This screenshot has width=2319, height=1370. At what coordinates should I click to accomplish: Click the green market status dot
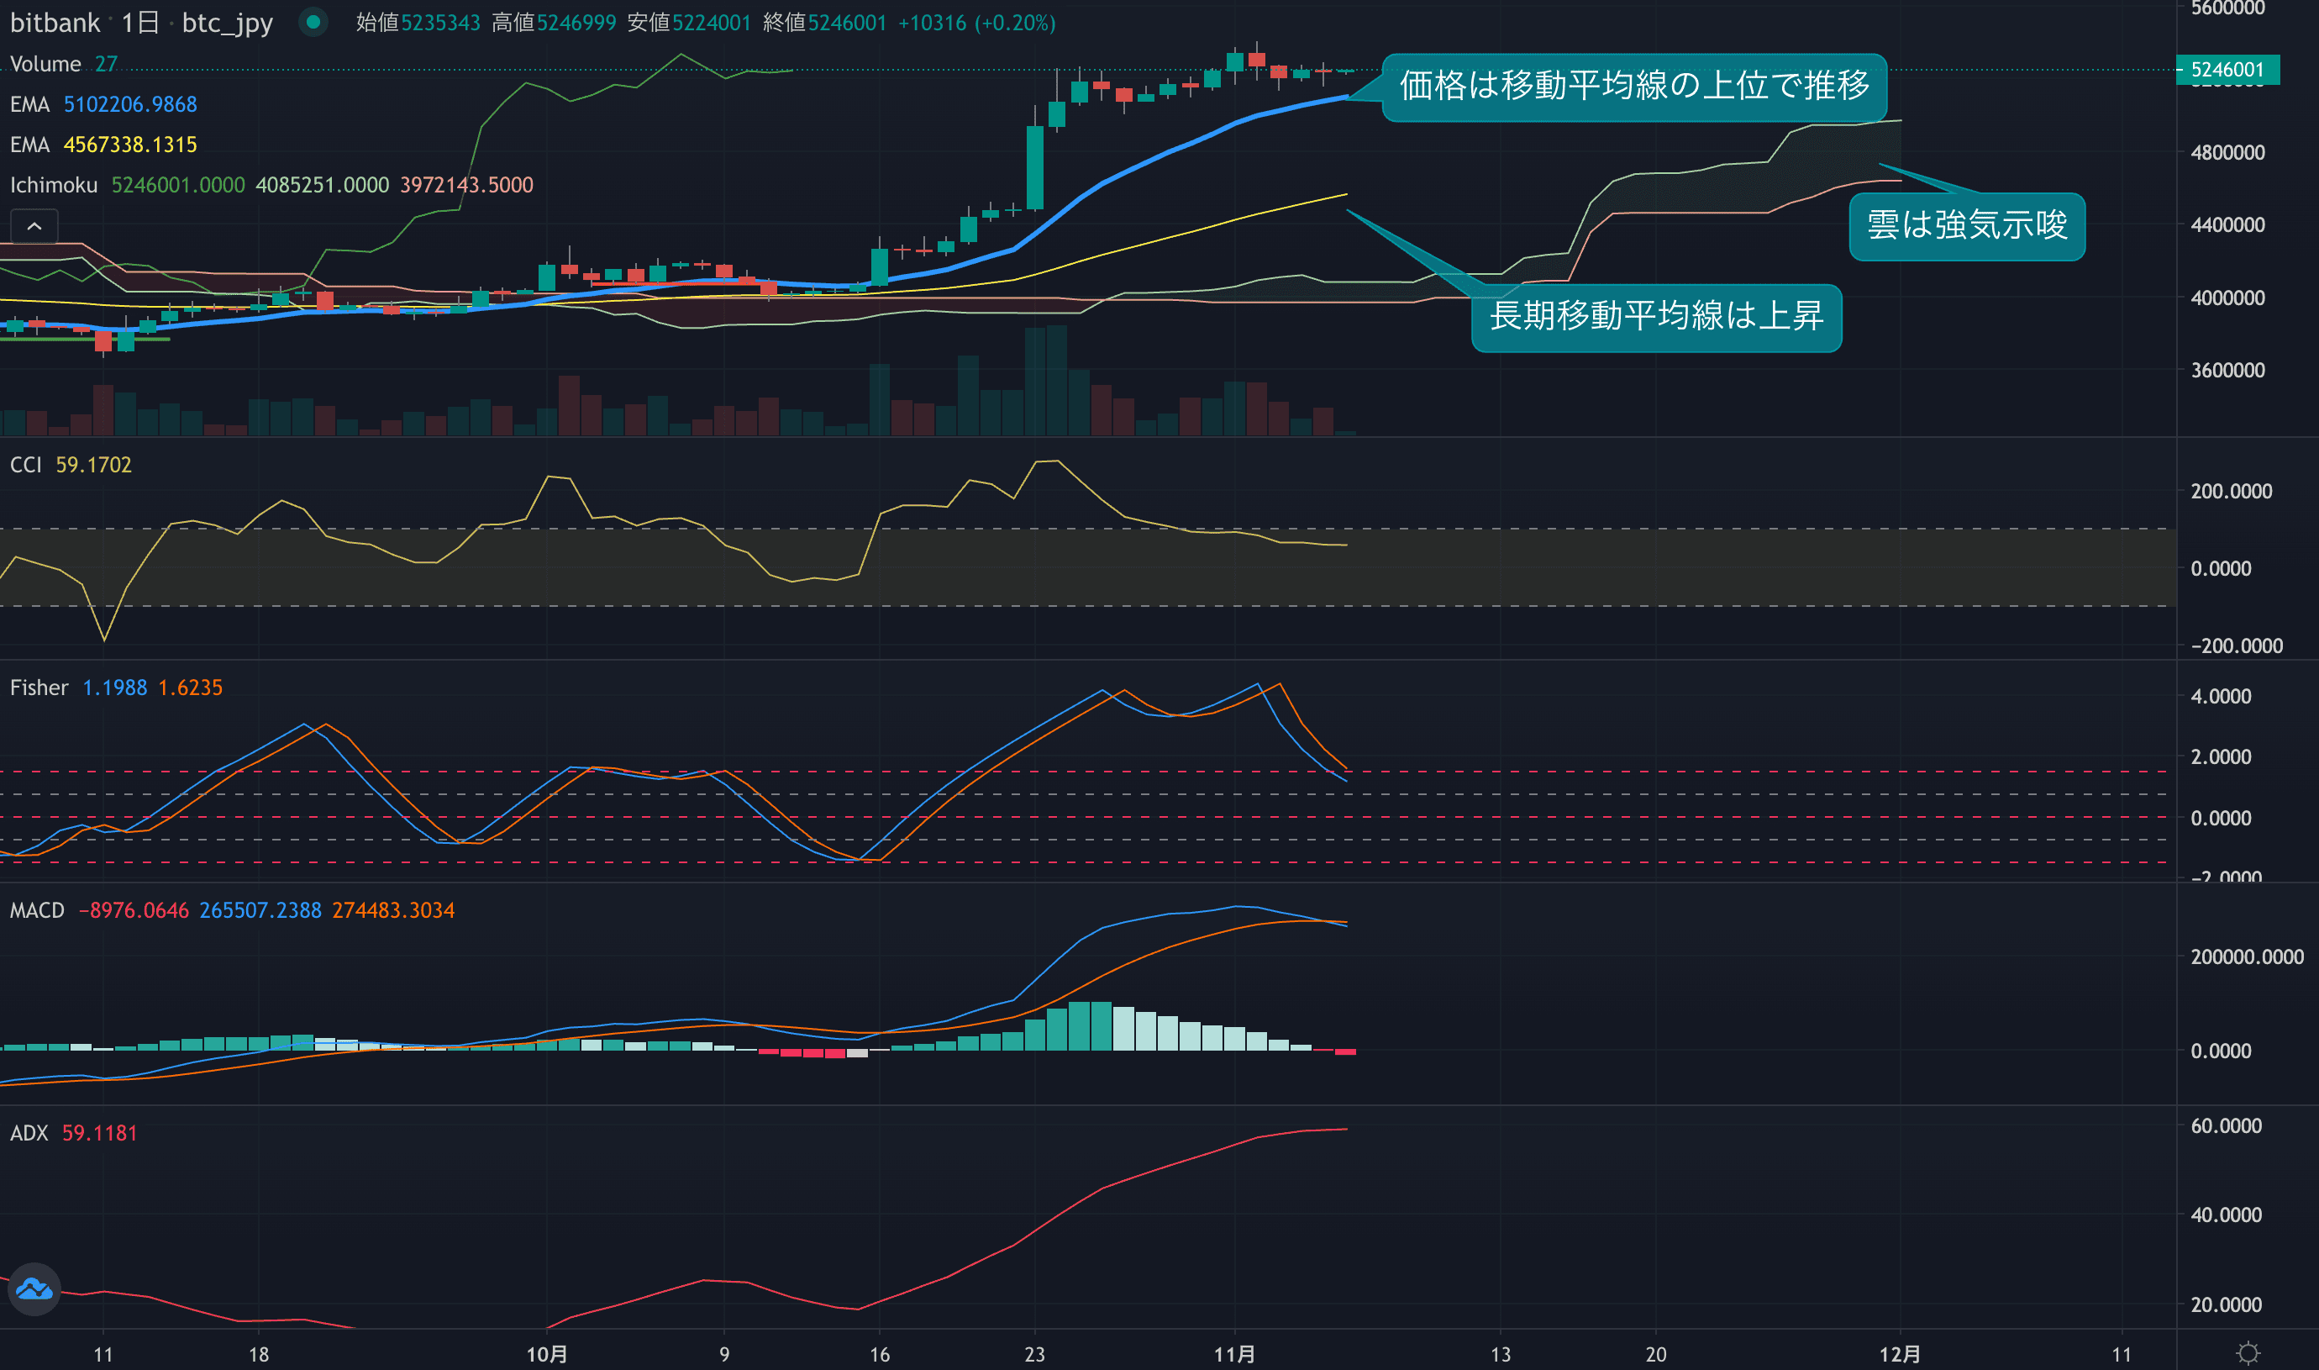313,22
